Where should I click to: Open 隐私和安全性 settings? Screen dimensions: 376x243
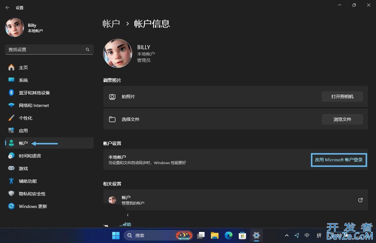[x=32, y=194]
